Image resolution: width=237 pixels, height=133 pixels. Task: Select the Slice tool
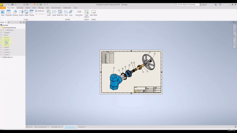66,13
